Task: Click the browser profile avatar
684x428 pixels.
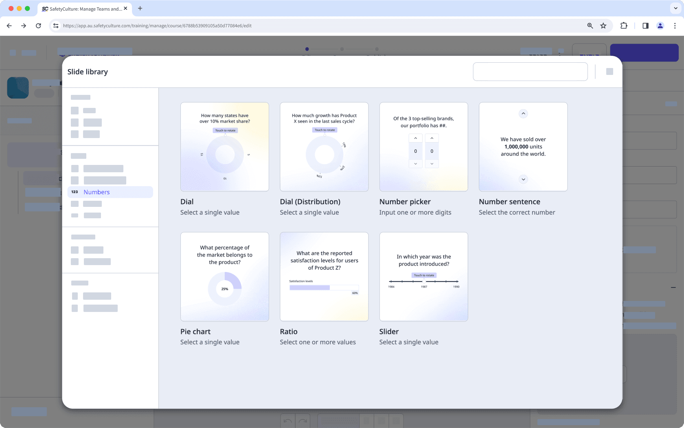Action: click(x=660, y=25)
